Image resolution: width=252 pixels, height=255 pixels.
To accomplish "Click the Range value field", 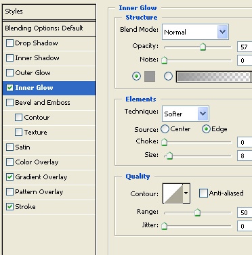I will 245,212.
